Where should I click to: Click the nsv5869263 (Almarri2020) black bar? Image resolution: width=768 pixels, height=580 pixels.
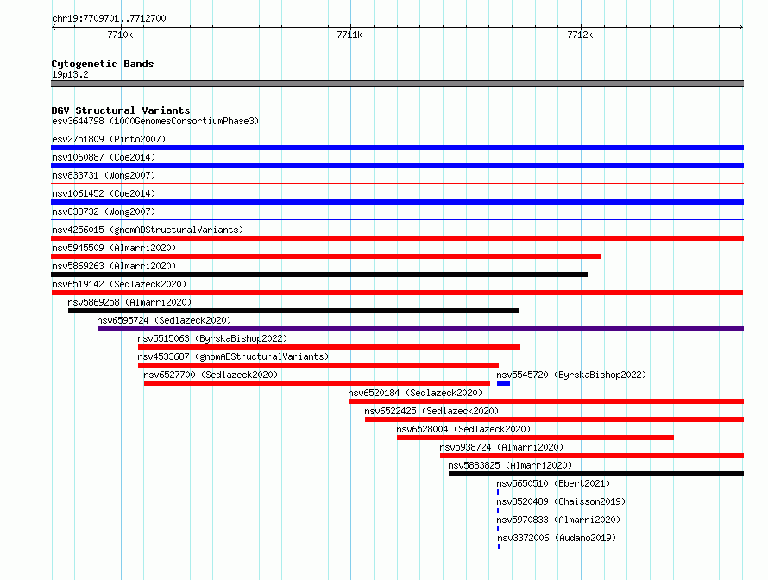tap(319, 274)
